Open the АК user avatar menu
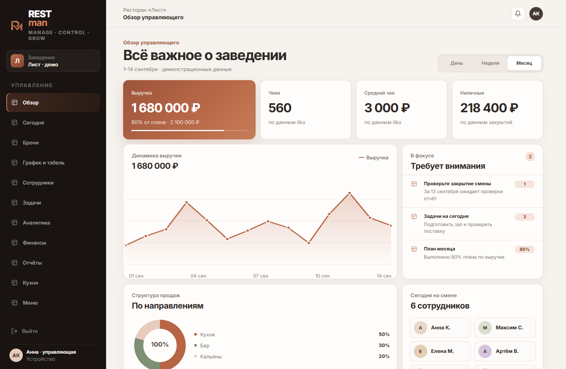Screen dimensions: 566x369 click(536, 14)
